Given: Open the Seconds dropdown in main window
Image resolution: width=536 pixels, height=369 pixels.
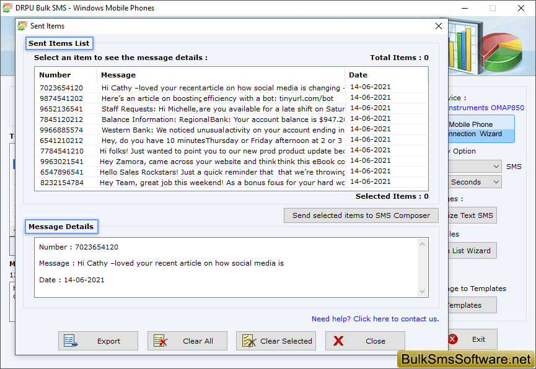Looking at the screenshot, I should tap(475, 182).
